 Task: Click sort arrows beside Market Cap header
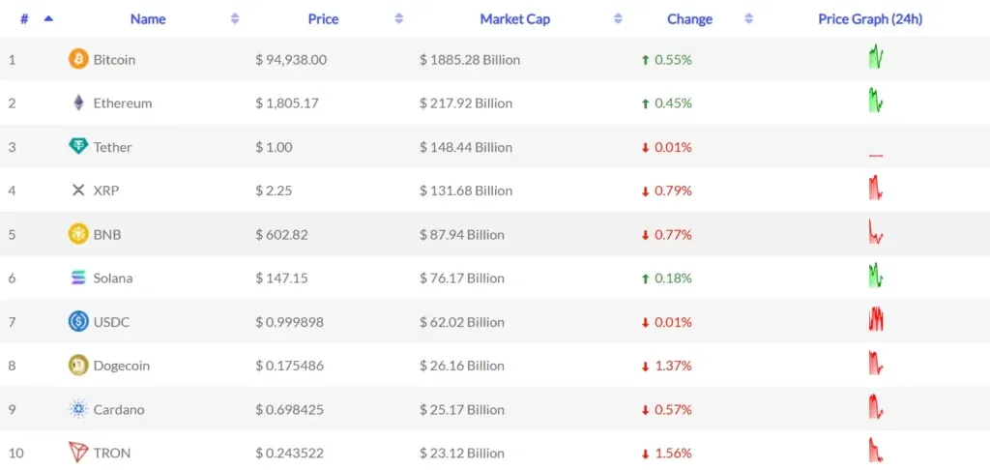point(619,18)
